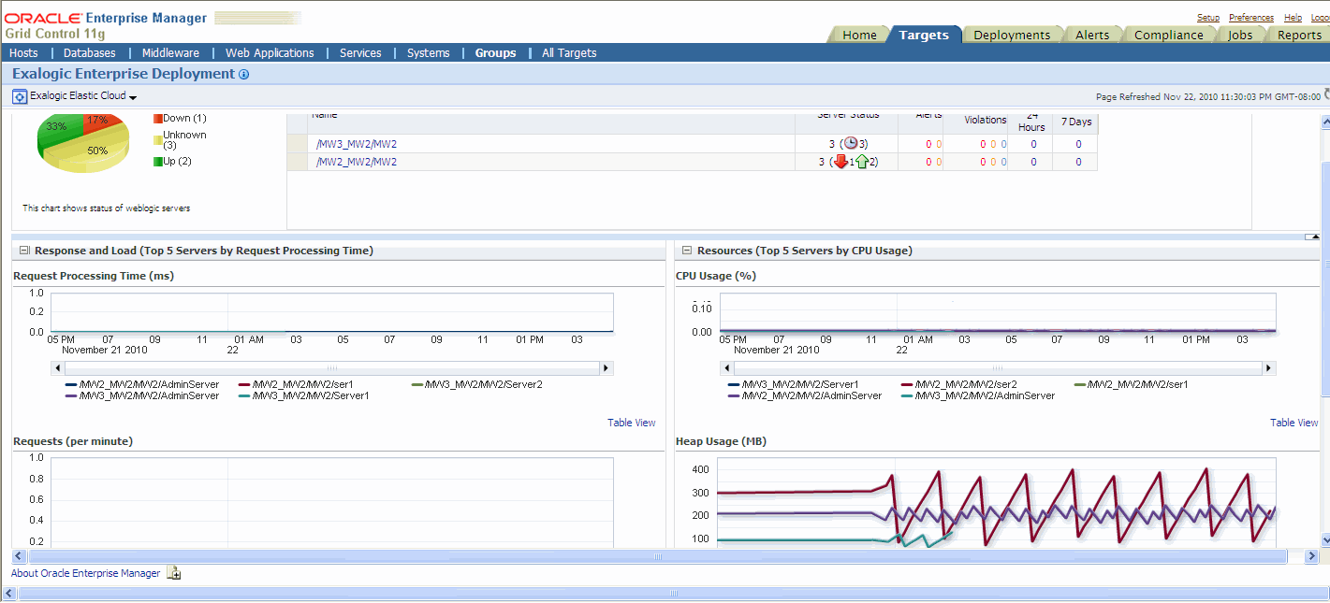Click the green up arrow status icon
1330x603 pixels.
click(862, 162)
